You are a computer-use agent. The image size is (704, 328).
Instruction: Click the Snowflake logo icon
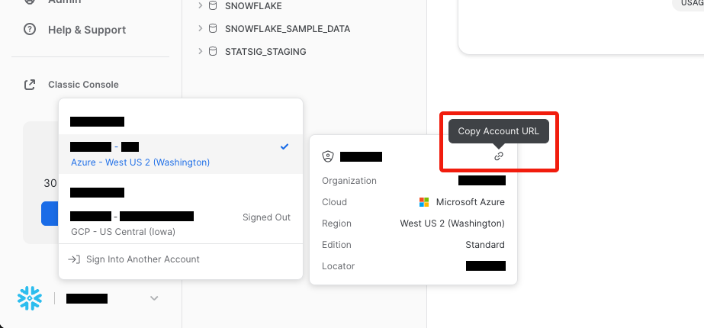30,298
